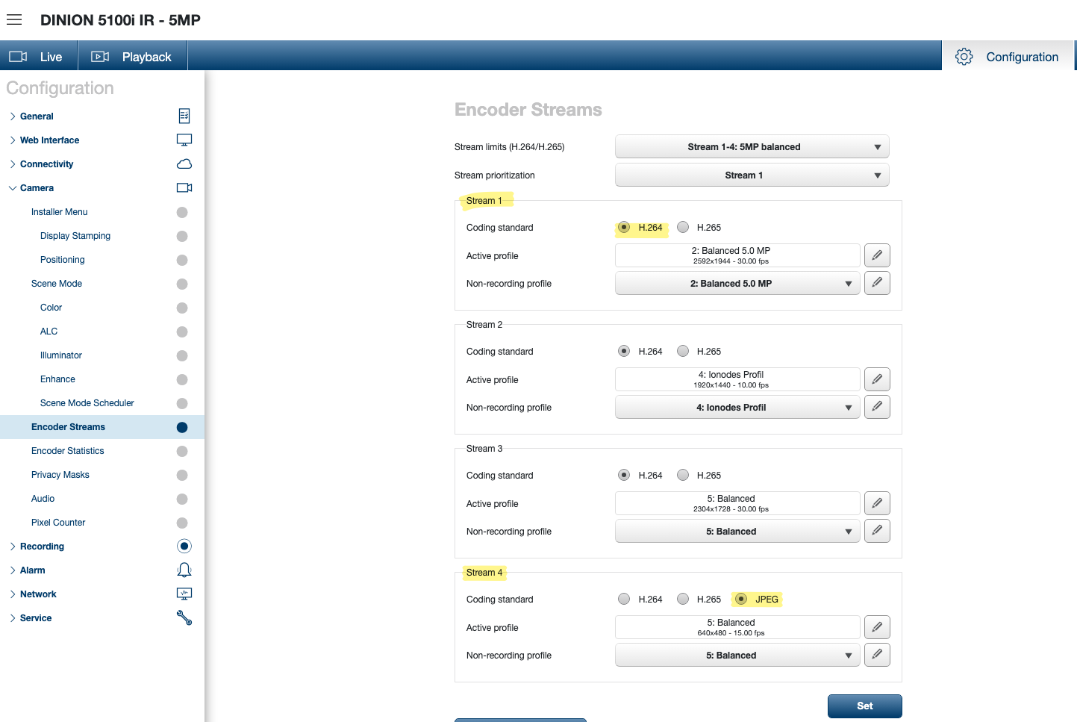Choose H.265 coding for Stream 3
Screen dimensions: 1077x722
(683, 475)
